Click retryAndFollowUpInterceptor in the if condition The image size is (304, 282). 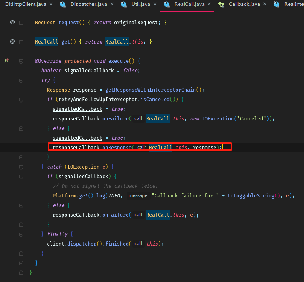[x=98, y=100]
